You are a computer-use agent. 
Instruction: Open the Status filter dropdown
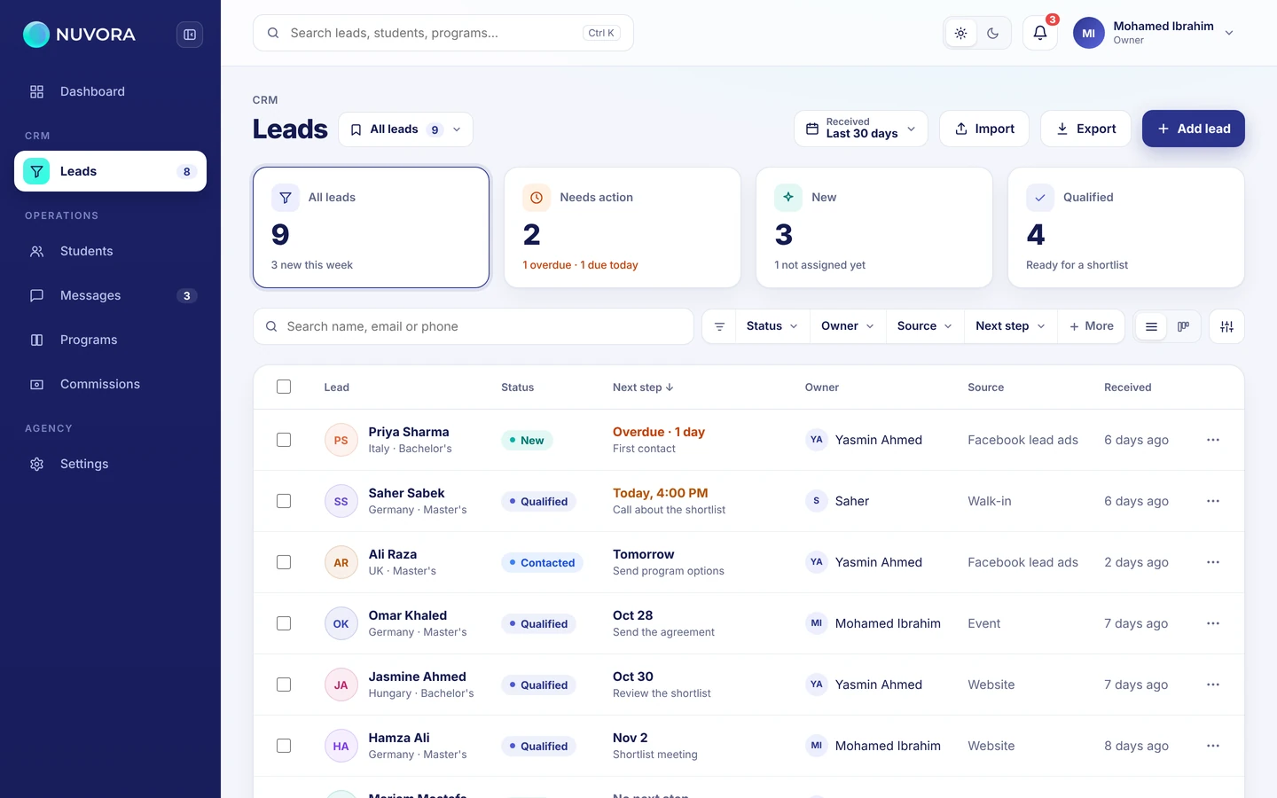click(772, 326)
